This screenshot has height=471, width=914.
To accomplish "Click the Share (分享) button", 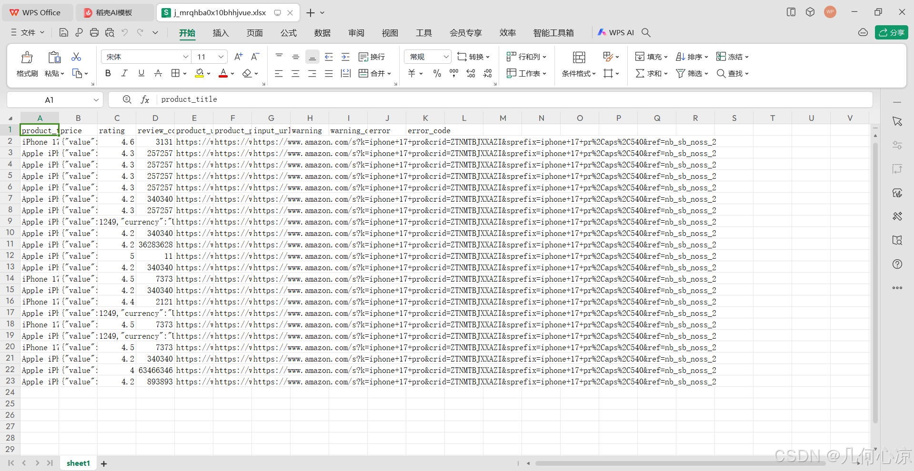I will (891, 32).
